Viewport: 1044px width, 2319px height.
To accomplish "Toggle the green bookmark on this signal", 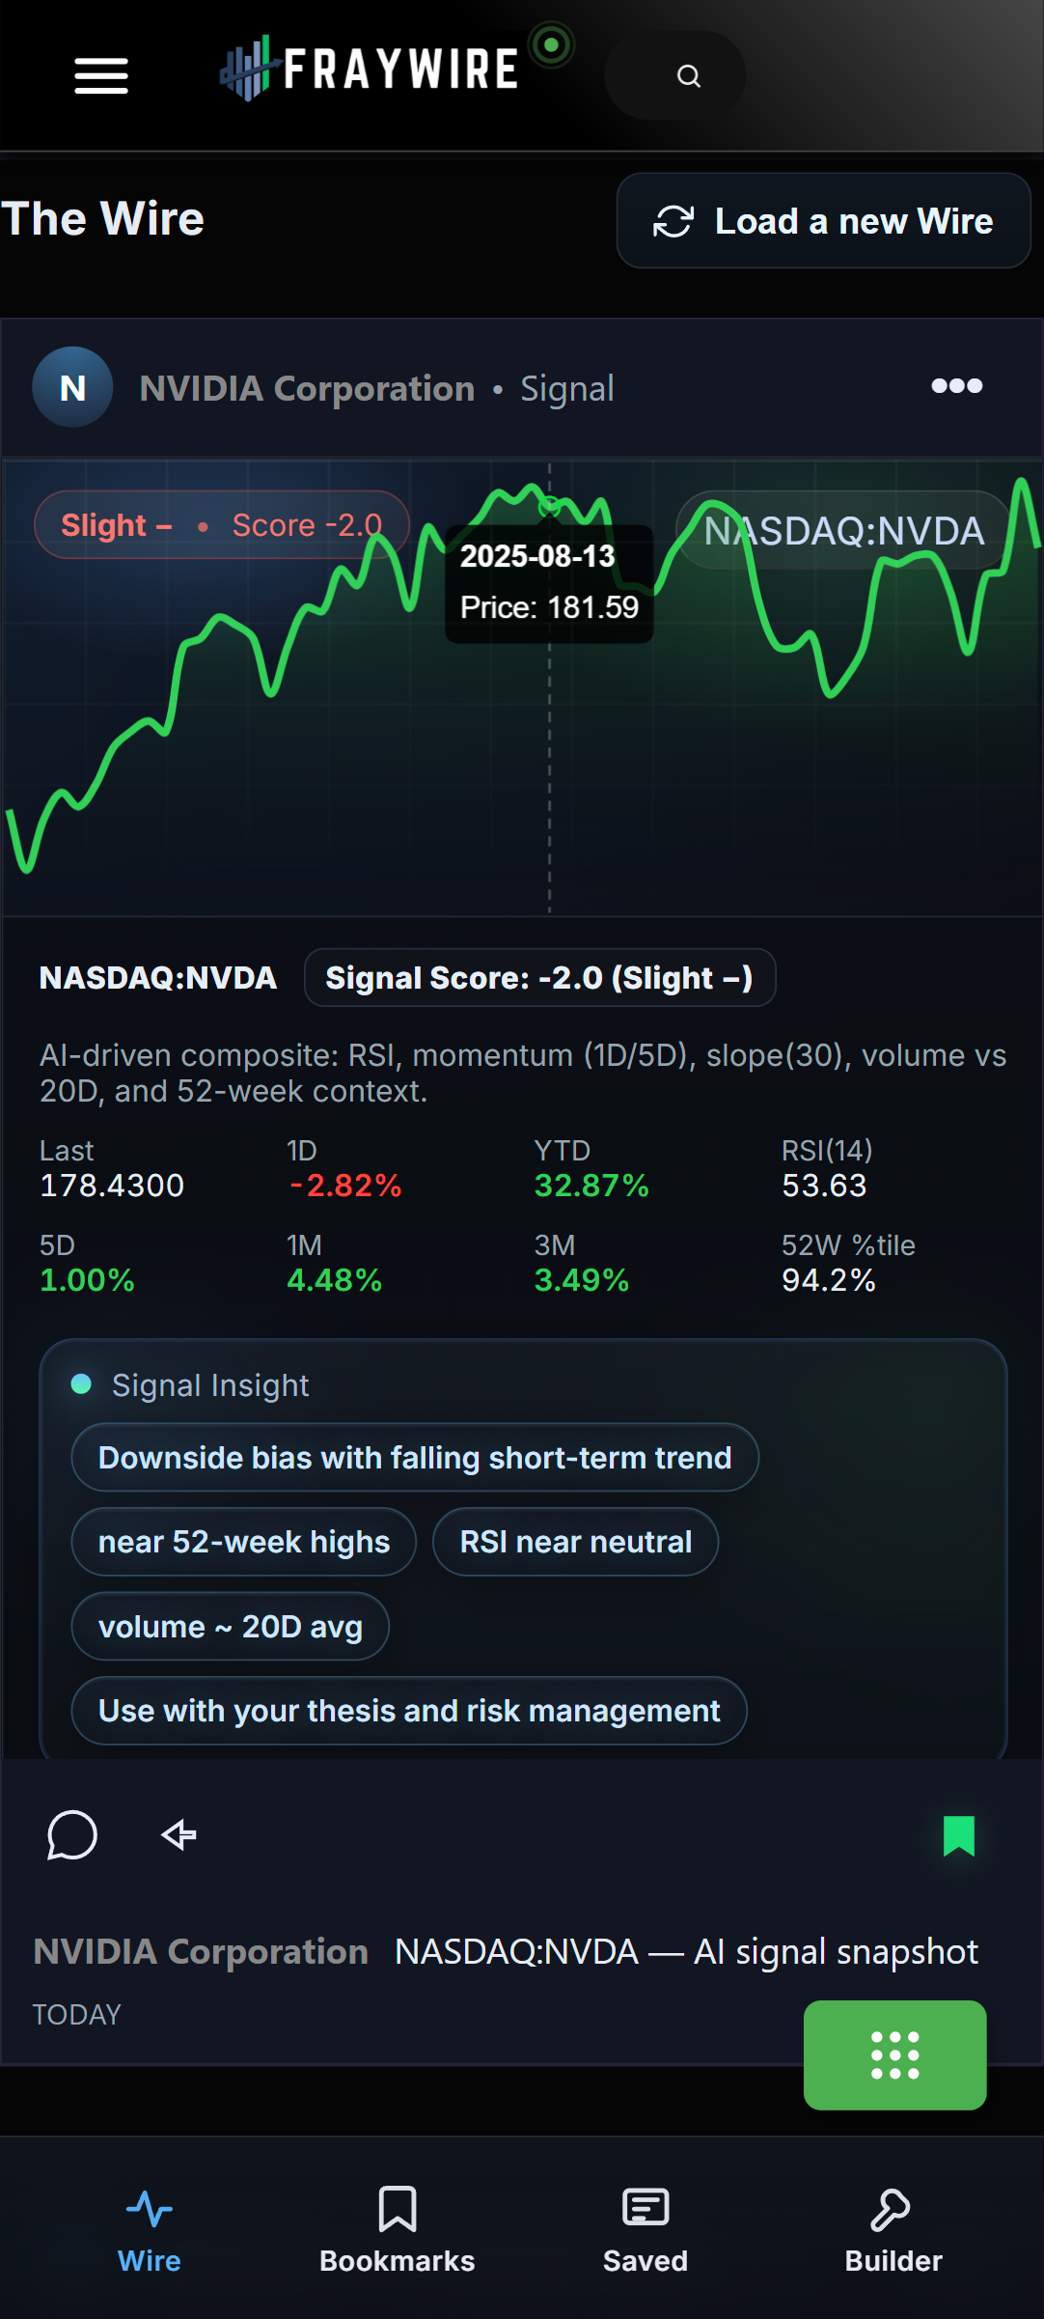I will (958, 1835).
